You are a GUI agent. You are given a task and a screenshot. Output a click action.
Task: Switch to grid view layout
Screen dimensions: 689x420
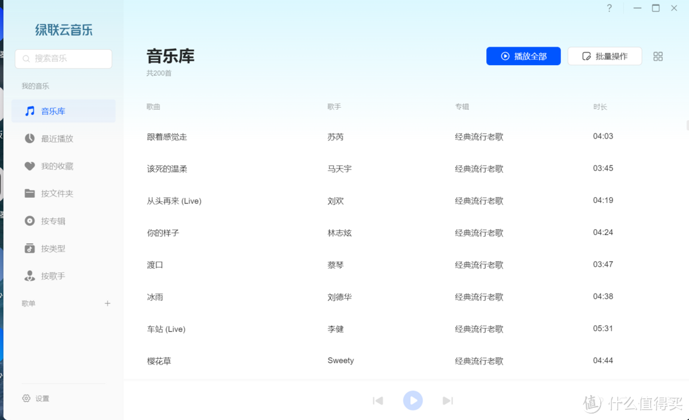click(x=658, y=56)
